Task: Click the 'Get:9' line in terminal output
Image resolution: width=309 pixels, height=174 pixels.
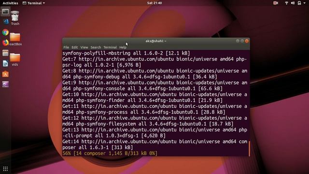Action: pos(154,83)
